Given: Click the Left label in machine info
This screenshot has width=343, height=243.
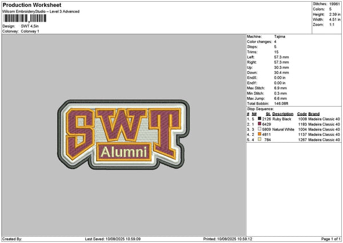Looking at the screenshot, I should click(250, 57).
